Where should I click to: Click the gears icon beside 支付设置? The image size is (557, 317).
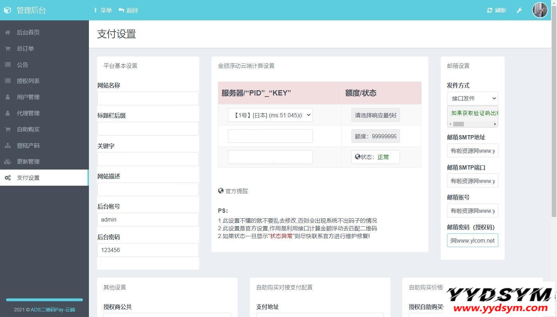point(8,178)
